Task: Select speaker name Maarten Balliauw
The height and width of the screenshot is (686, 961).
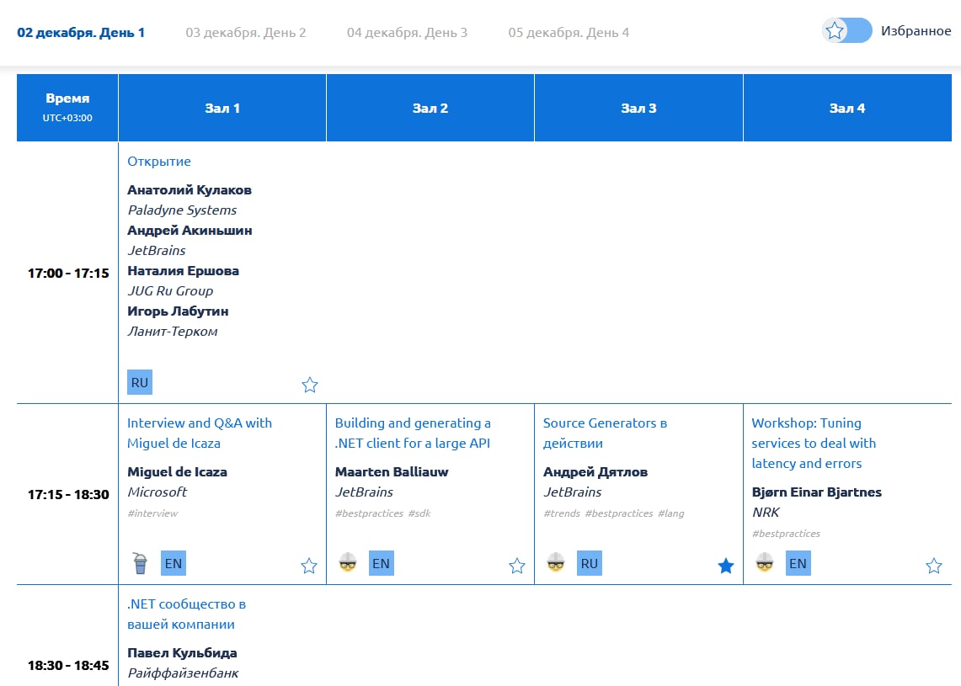Action: coord(392,471)
